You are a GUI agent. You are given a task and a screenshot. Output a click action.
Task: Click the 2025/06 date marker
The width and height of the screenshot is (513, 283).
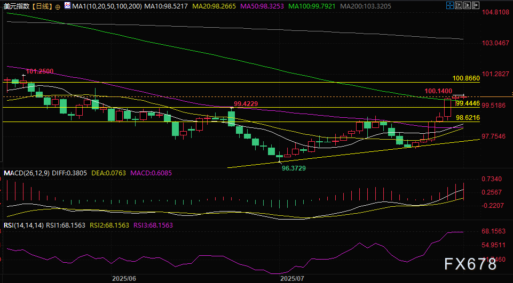coord(124,278)
